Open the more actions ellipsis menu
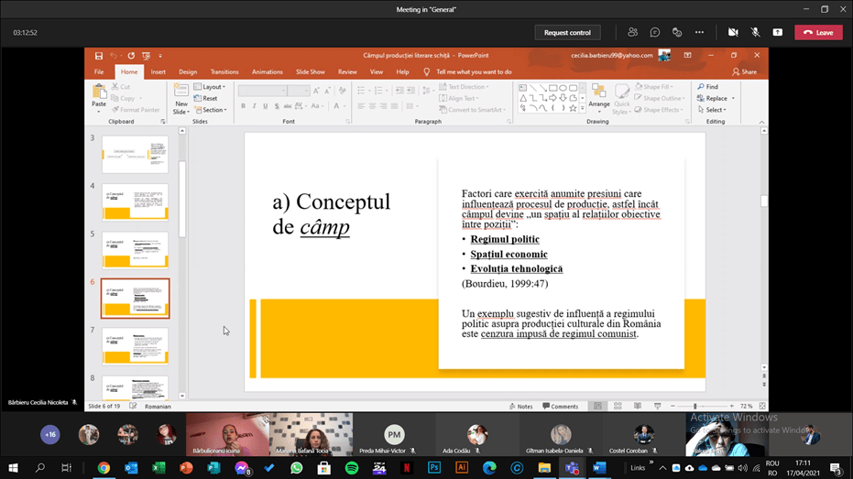The width and height of the screenshot is (853, 479). 699,32
